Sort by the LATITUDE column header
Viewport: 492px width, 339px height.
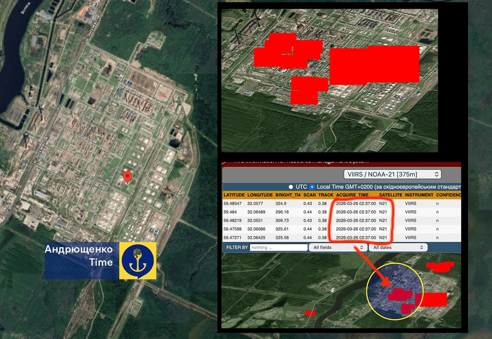234,195
